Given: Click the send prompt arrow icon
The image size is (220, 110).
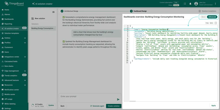Looking at the screenshot, I should (118, 99).
